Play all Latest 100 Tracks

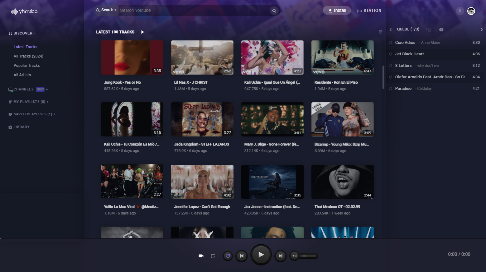point(142,32)
